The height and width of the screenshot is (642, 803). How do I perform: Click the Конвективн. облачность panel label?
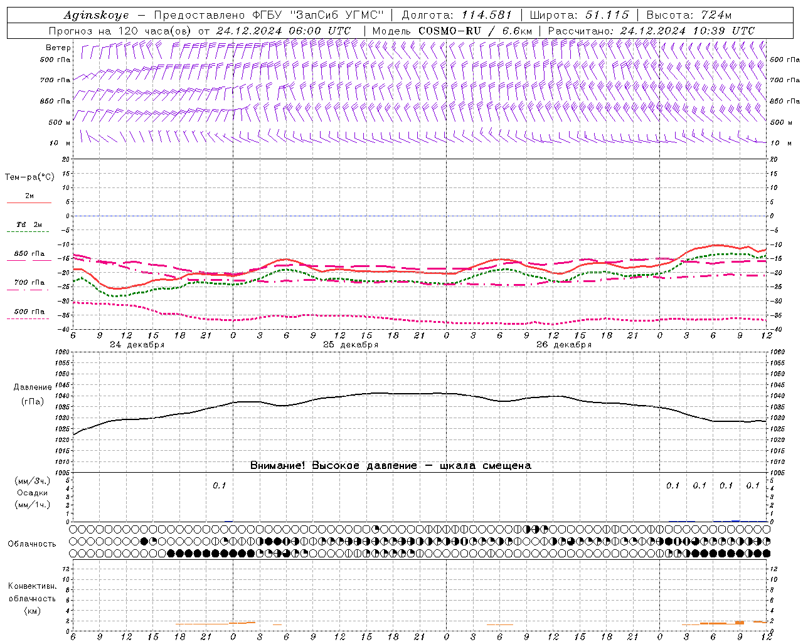(32, 598)
